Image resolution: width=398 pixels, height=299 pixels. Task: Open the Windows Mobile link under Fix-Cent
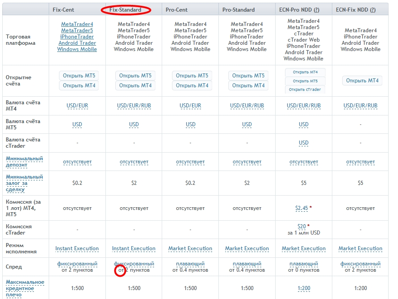(x=77, y=49)
